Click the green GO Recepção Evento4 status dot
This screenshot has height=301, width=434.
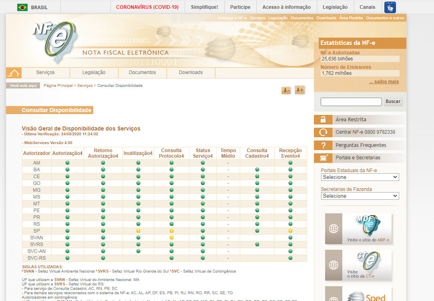coord(290,183)
